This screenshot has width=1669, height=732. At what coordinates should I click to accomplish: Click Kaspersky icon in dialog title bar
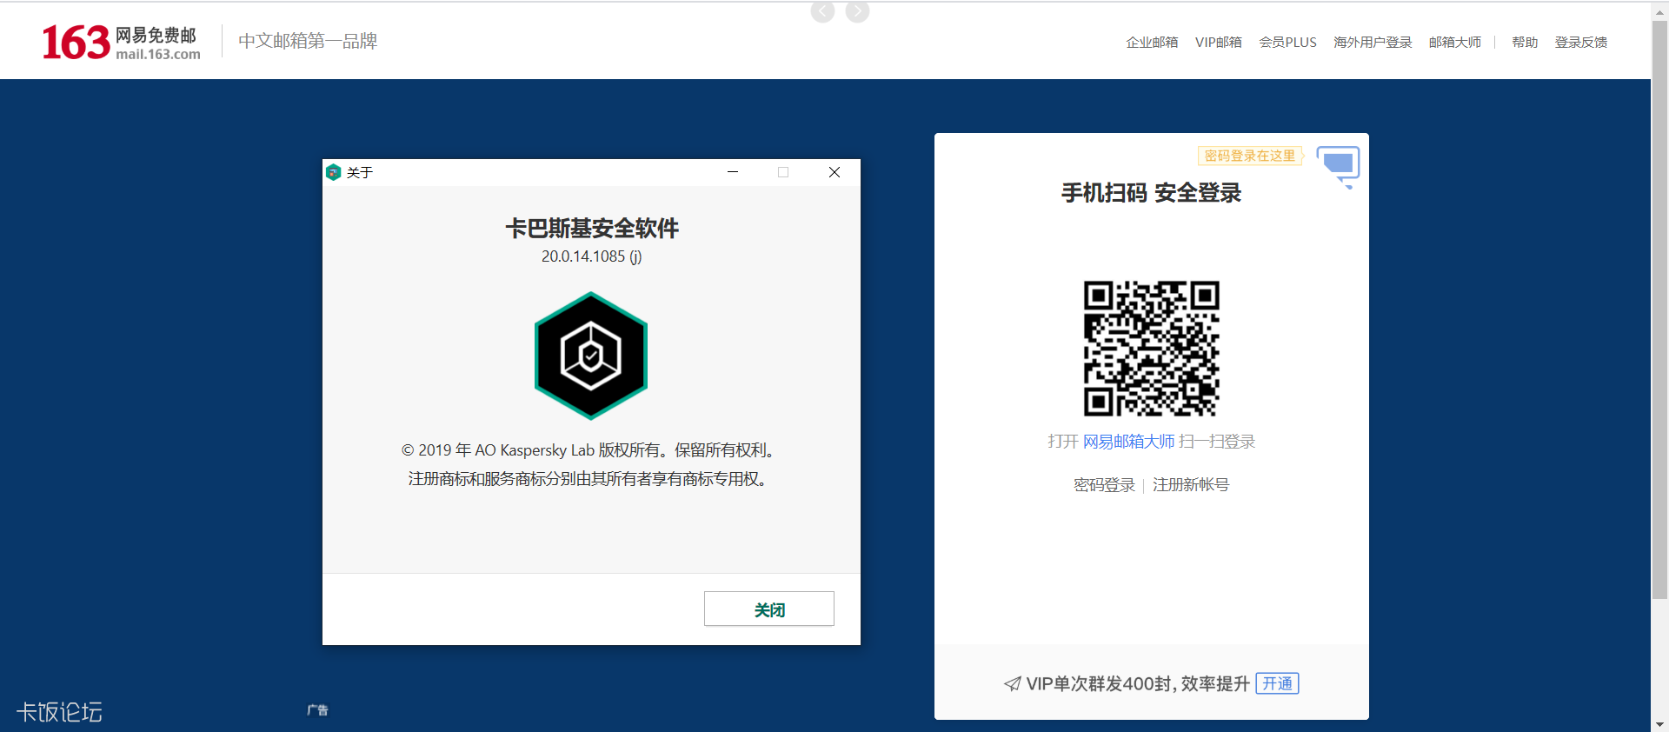[333, 172]
